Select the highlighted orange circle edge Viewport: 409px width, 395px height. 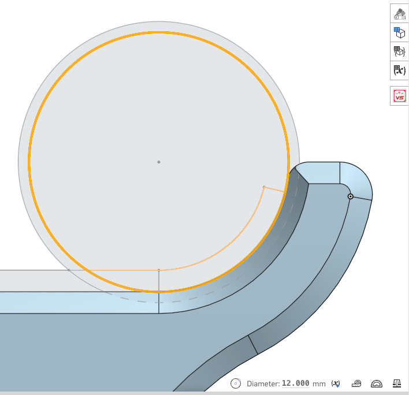159,32
